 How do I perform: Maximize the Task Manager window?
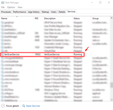[100, 3]
